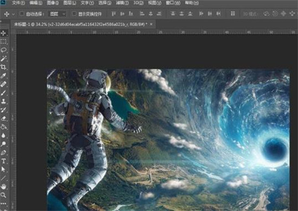Open the 图层 (Layer) menu

click(69, 3)
